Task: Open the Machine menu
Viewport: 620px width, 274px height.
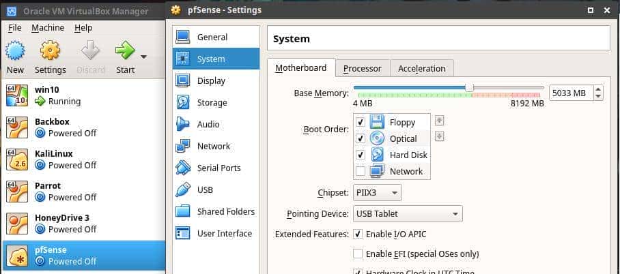Action: (48, 28)
